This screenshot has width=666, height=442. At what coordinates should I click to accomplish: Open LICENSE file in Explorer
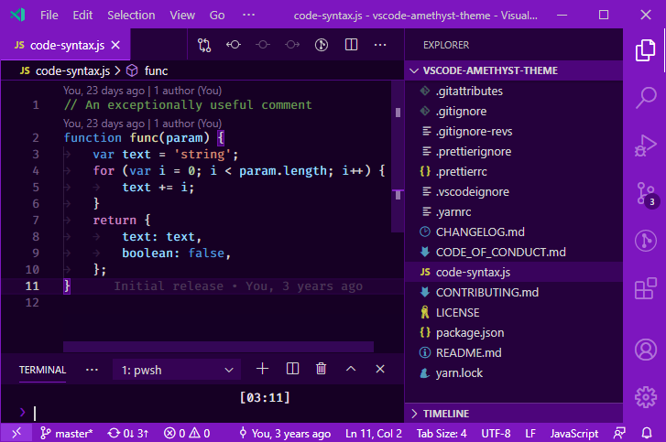point(514,312)
